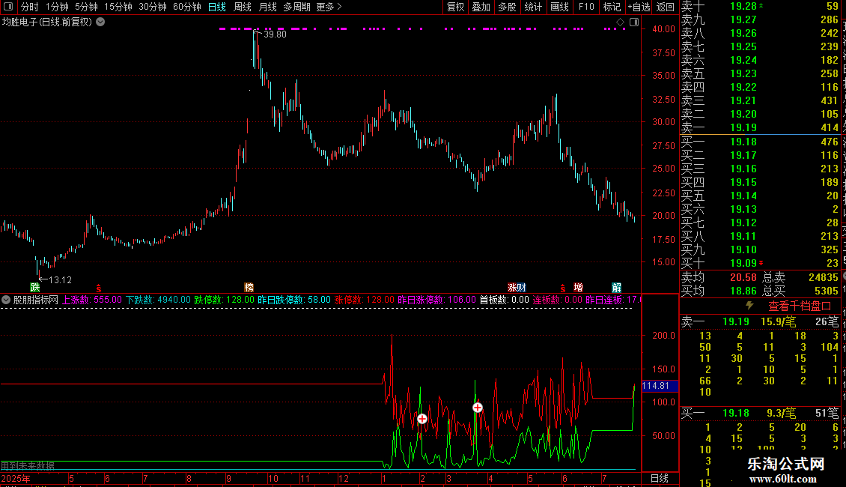The image size is (846, 487).
Task: Click the 榜 marker icon on chart
Action: coord(249,287)
